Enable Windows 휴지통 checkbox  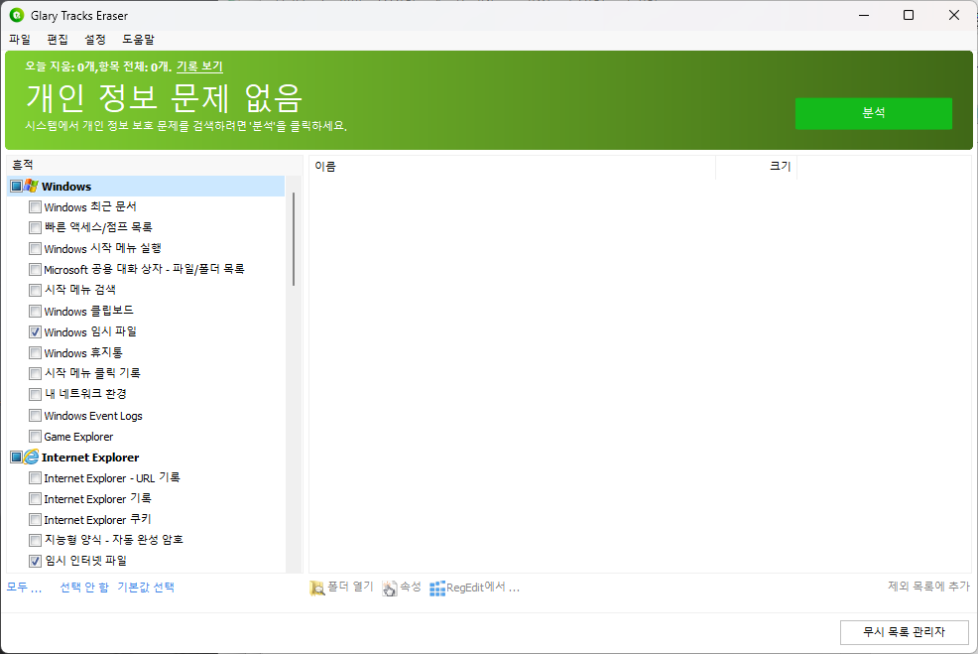pyautogui.click(x=35, y=352)
